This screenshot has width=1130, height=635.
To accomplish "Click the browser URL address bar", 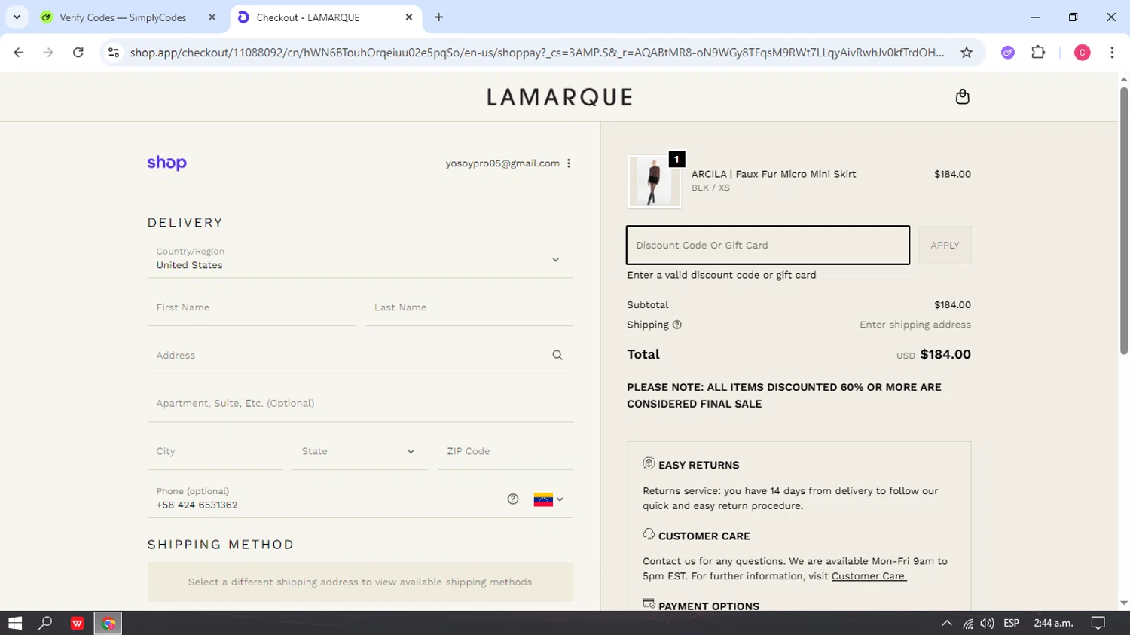I will 536,53.
